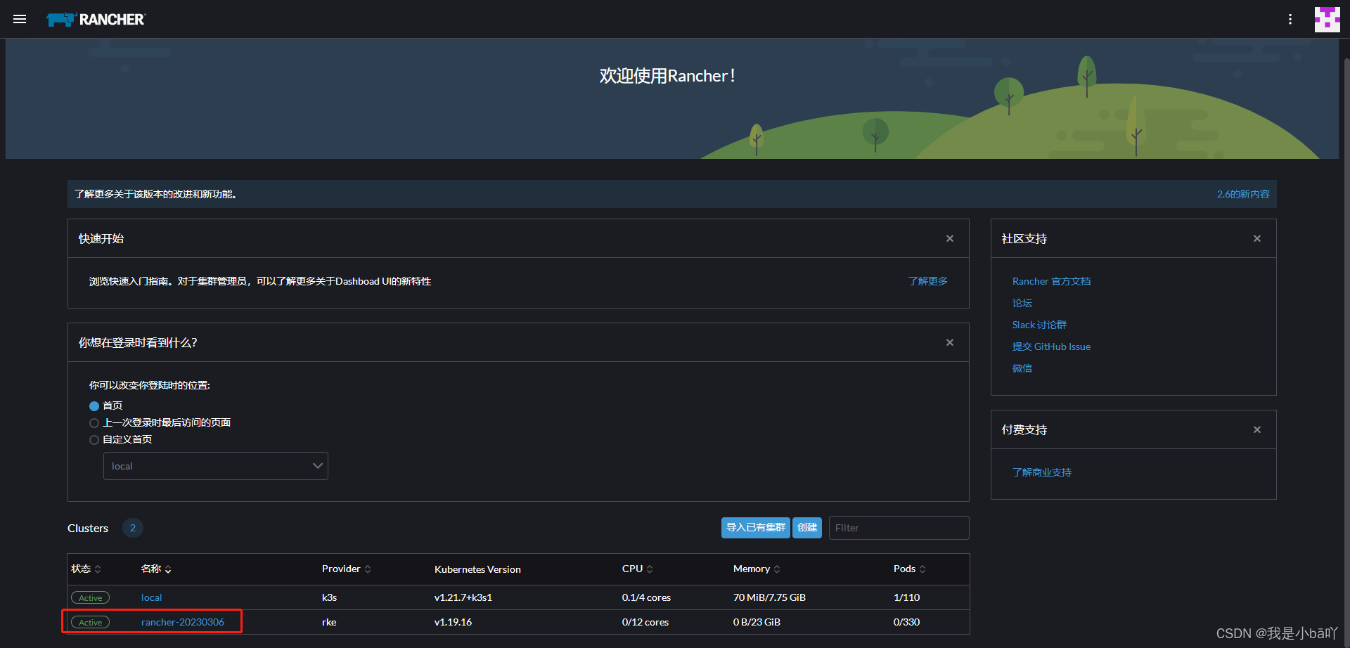This screenshot has height=648, width=1350.
Task: Sort clusters by 状态 column
Action: [86, 569]
